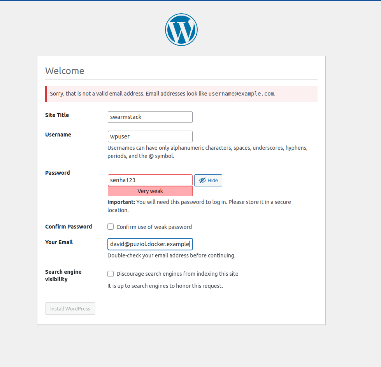Screen dimensions: 381x367
Task: Click the Very weak strength indicator bar
Action: (x=150, y=191)
